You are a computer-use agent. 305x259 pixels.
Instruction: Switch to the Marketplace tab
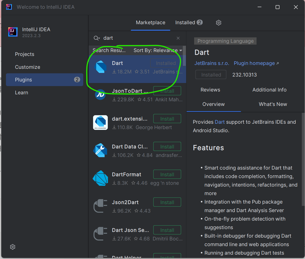151,23
